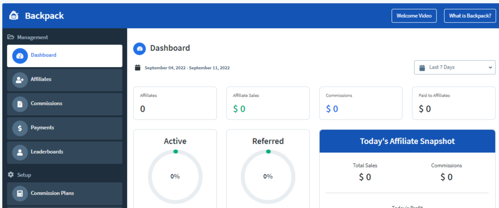The width and height of the screenshot is (499, 208).
Task: Click the calendar icon beside date range
Action: coord(137,67)
